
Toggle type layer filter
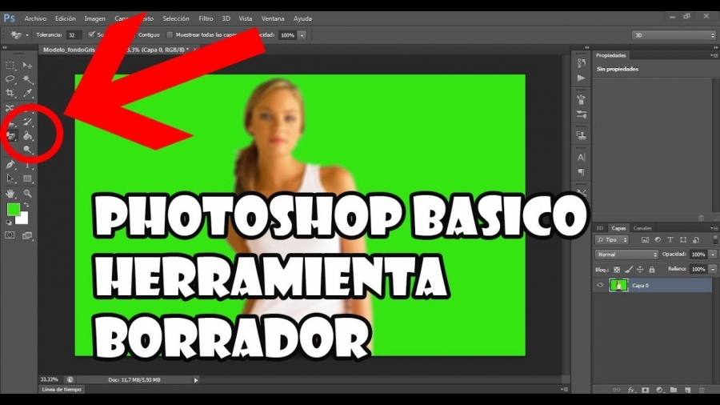(x=670, y=239)
